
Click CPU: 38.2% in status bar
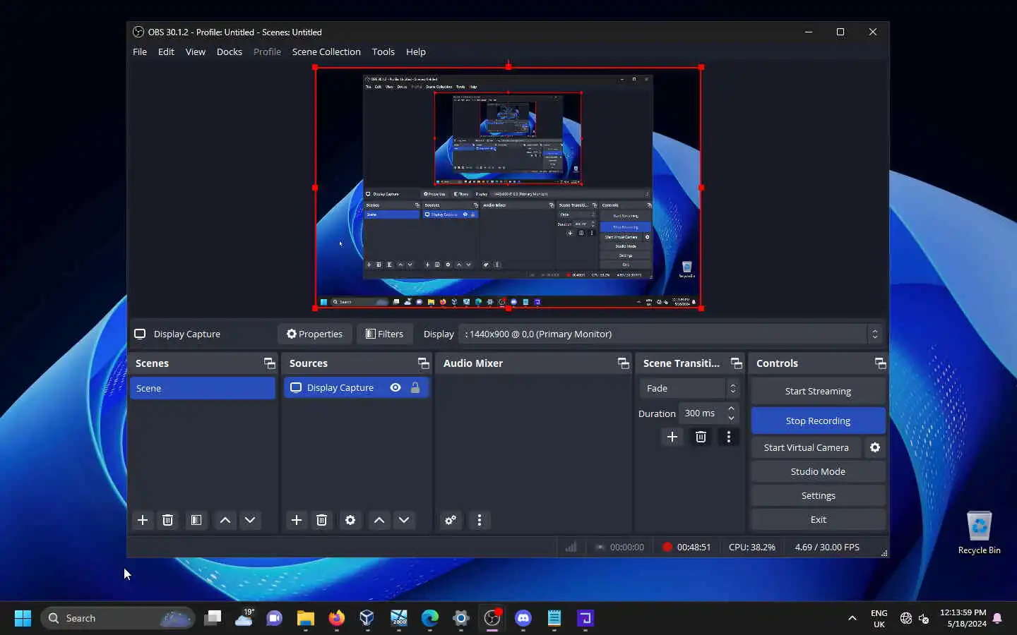(x=751, y=547)
